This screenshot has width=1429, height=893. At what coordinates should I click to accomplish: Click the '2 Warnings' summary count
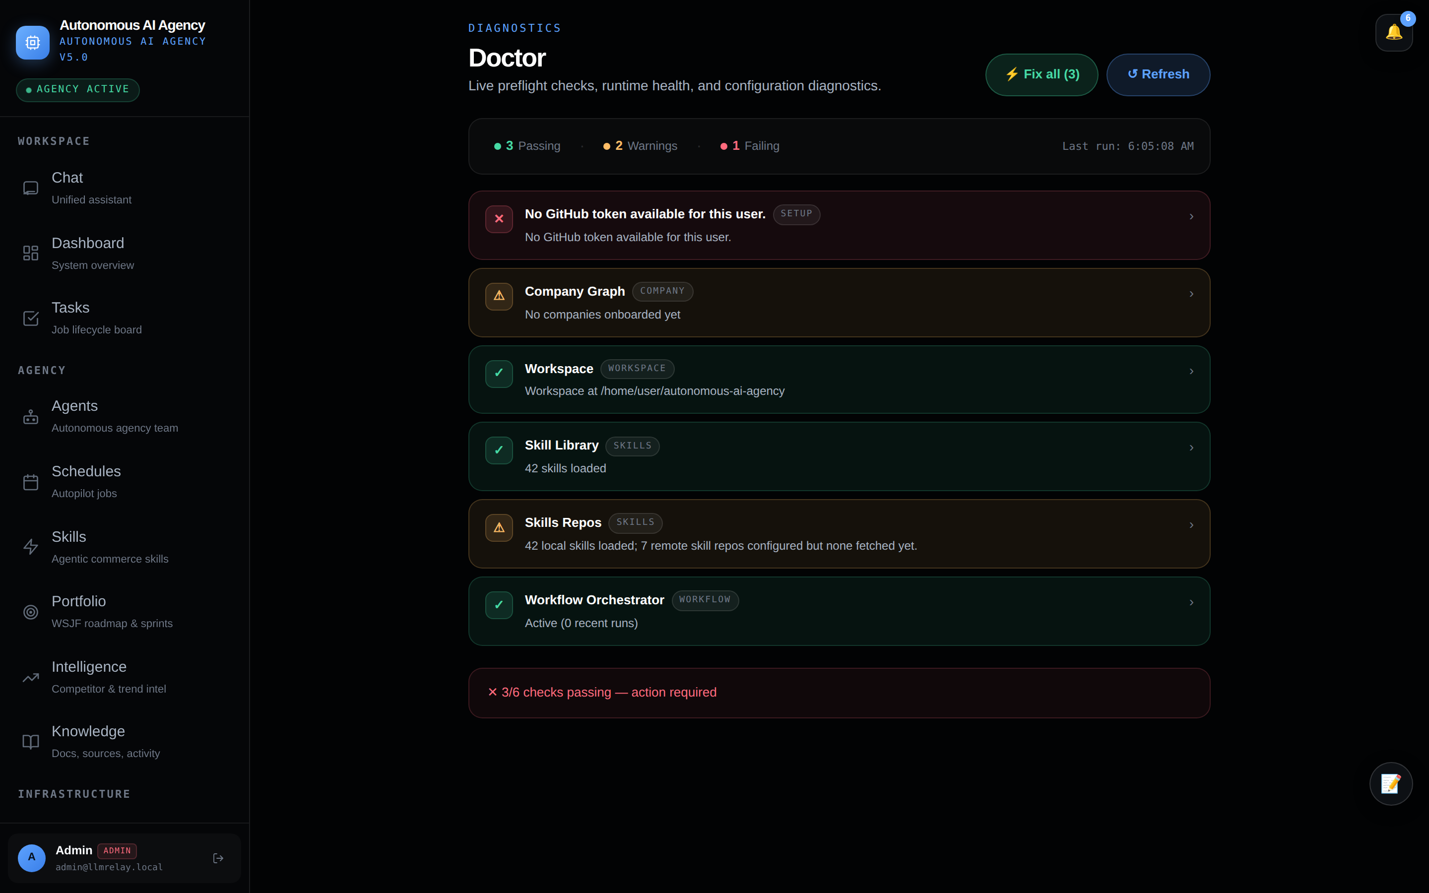coord(640,146)
